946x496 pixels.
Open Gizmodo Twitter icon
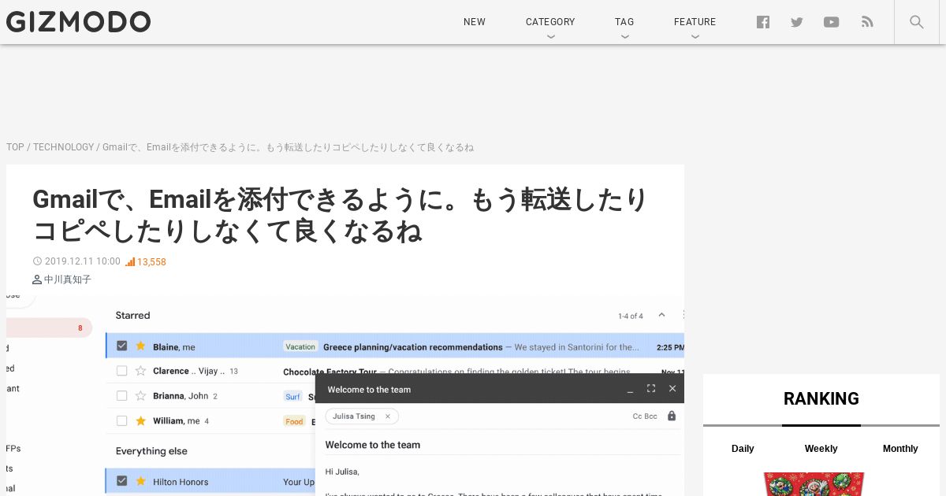797,22
